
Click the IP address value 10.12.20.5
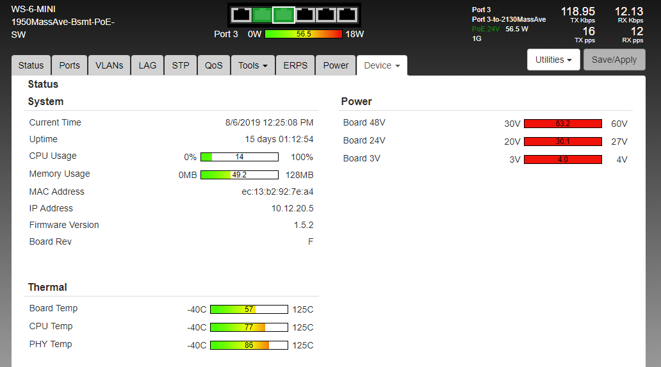pos(292,208)
